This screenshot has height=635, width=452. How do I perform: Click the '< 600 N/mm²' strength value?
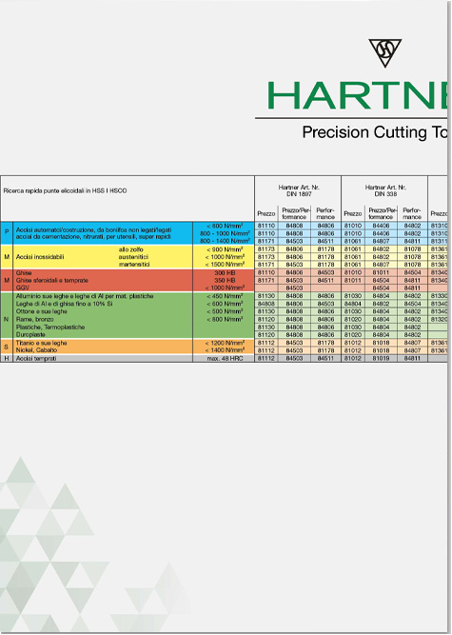pyautogui.click(x=225, y=304)
